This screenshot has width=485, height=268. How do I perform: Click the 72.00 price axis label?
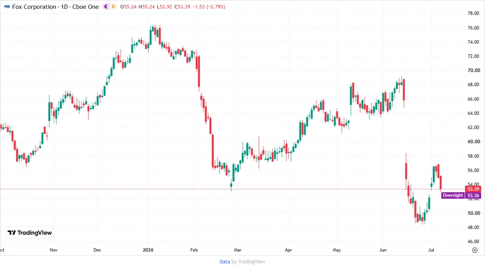click(x=473, y=56)
